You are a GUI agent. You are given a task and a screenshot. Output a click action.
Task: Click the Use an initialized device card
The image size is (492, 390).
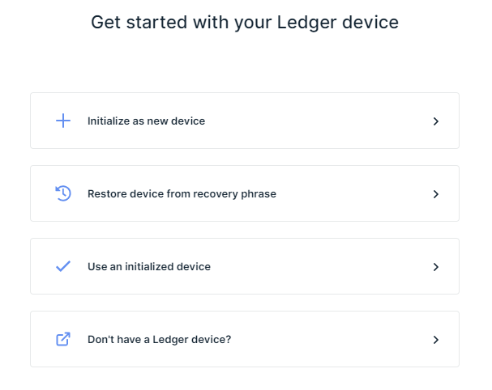pyautogui.click(x=245, y=266)
